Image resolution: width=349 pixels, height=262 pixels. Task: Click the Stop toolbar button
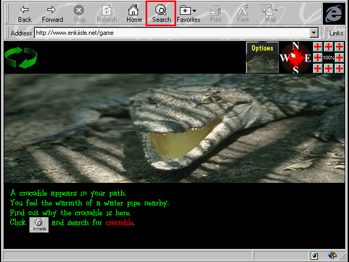pos(80,14)
